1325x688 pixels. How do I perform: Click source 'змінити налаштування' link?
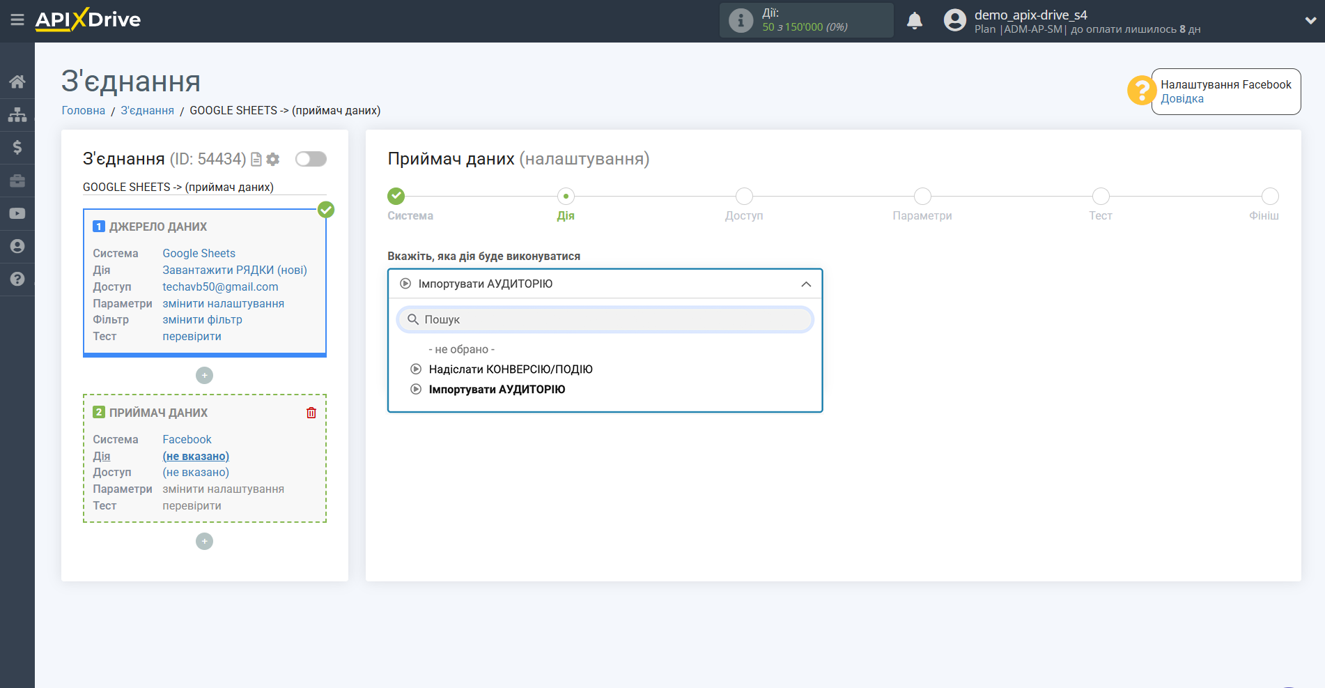click(223, 303)
